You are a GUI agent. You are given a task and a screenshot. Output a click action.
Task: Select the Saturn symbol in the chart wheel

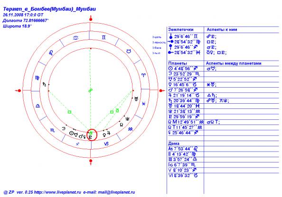(x=44, y=84)
